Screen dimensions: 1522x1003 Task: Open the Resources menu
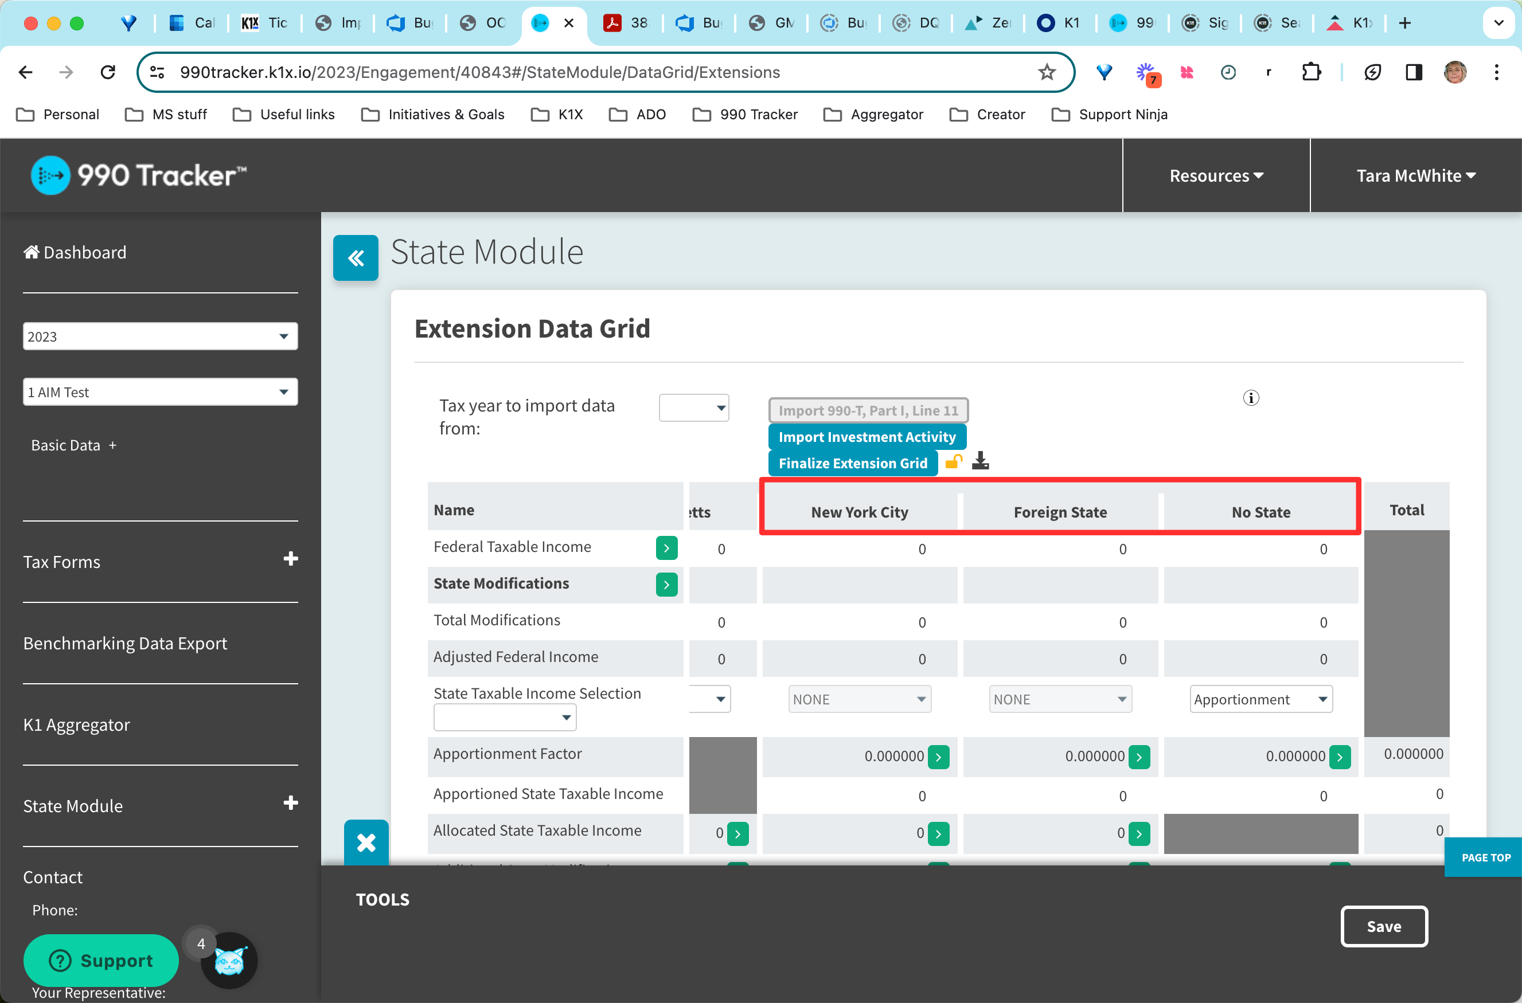click(x=1216, y=175)
